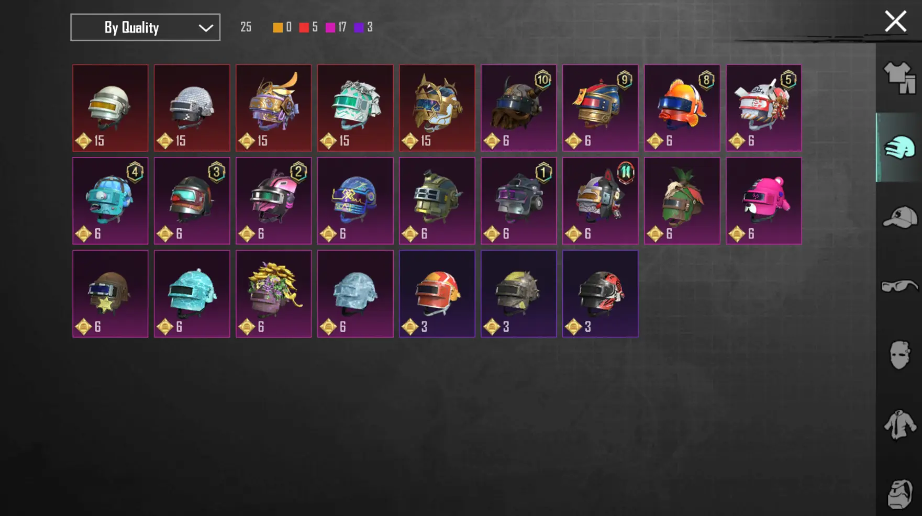Pick the golden crown helmet worth 15
922x516 pixels.
437,108
